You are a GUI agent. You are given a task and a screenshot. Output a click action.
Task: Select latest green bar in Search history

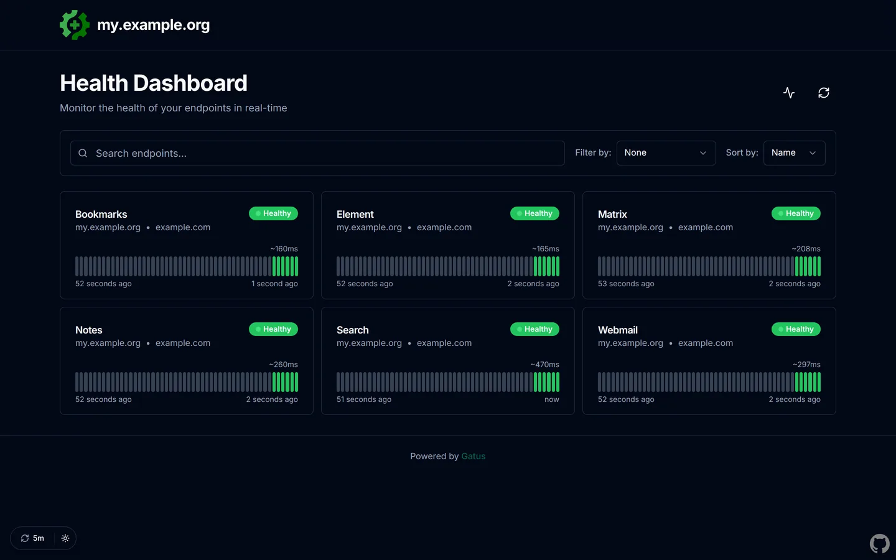pos(558,382)
